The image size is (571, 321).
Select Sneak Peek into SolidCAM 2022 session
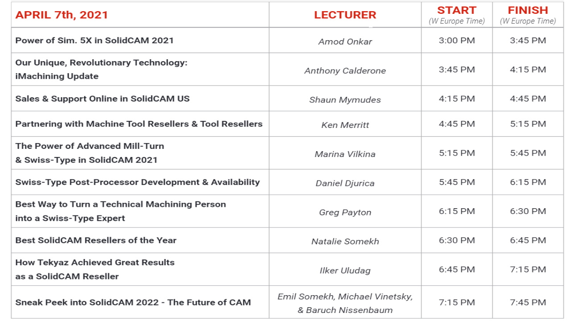[133, 302]
